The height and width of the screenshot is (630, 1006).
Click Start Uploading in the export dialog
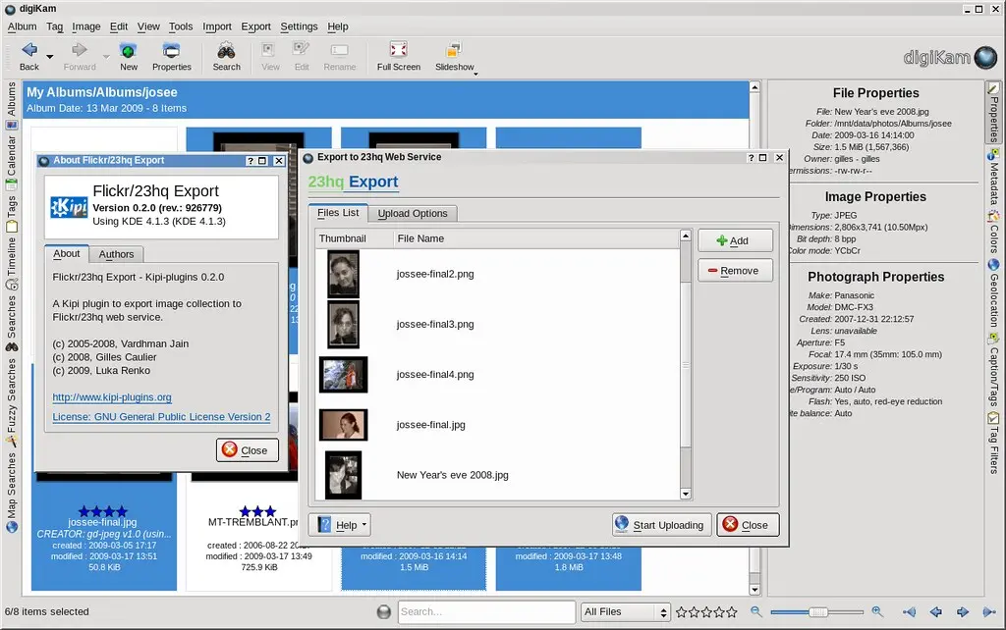point(661,524)
